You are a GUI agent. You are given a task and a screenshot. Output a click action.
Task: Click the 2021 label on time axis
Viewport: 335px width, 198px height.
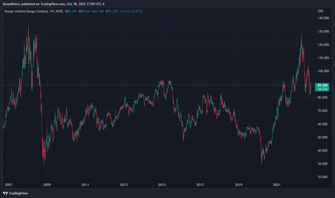pyautogui.click(x=277, y=185)
